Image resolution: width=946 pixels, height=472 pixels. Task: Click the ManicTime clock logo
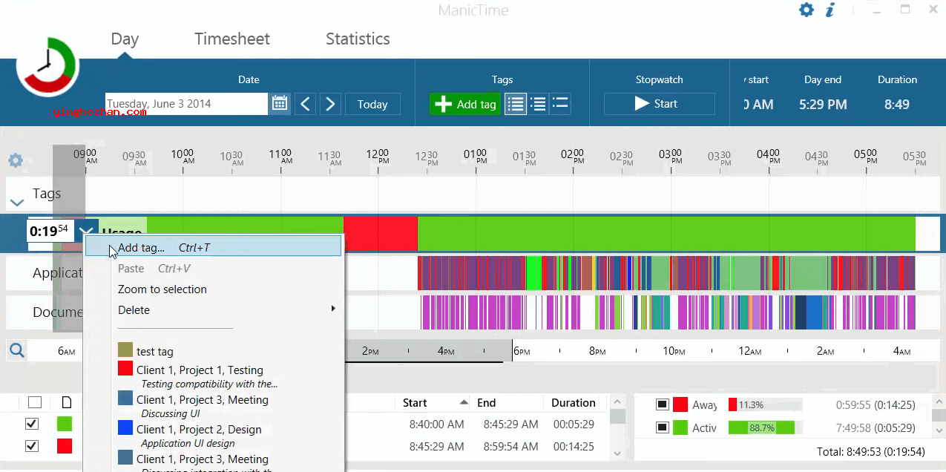[47, 66]
